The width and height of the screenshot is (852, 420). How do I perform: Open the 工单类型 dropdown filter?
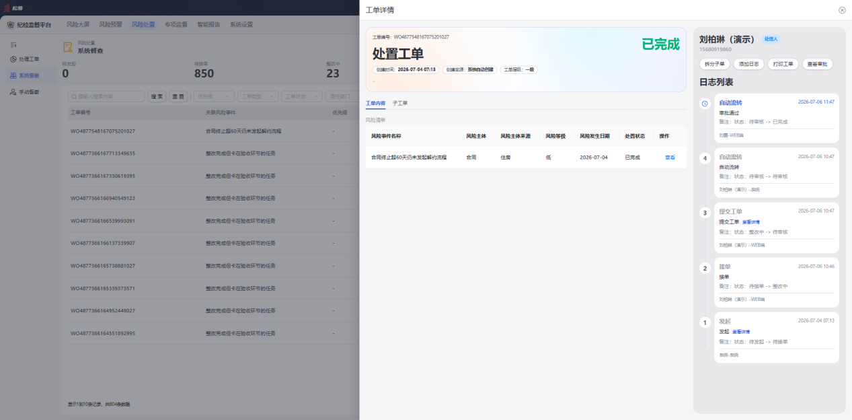(x=258, y=96)
